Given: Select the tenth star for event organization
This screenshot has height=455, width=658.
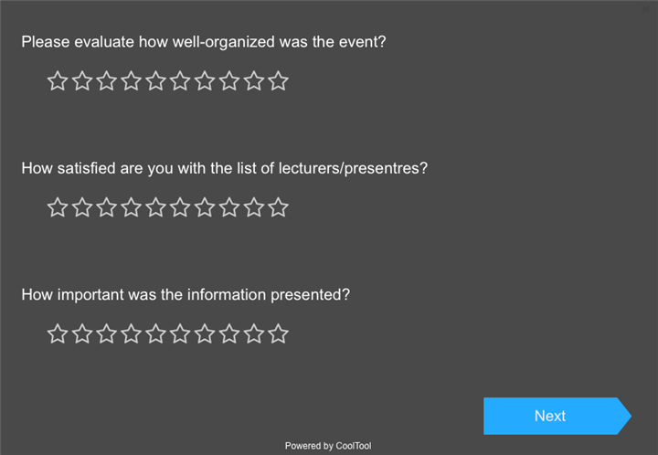Looking at the screenshot, I should (279, 81).
